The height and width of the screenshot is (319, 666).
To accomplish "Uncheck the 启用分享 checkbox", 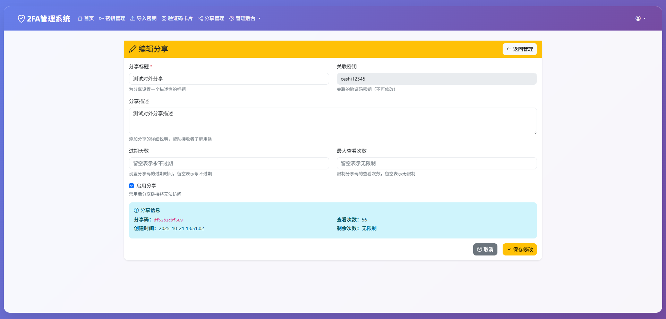I will [x=131, y=185].
